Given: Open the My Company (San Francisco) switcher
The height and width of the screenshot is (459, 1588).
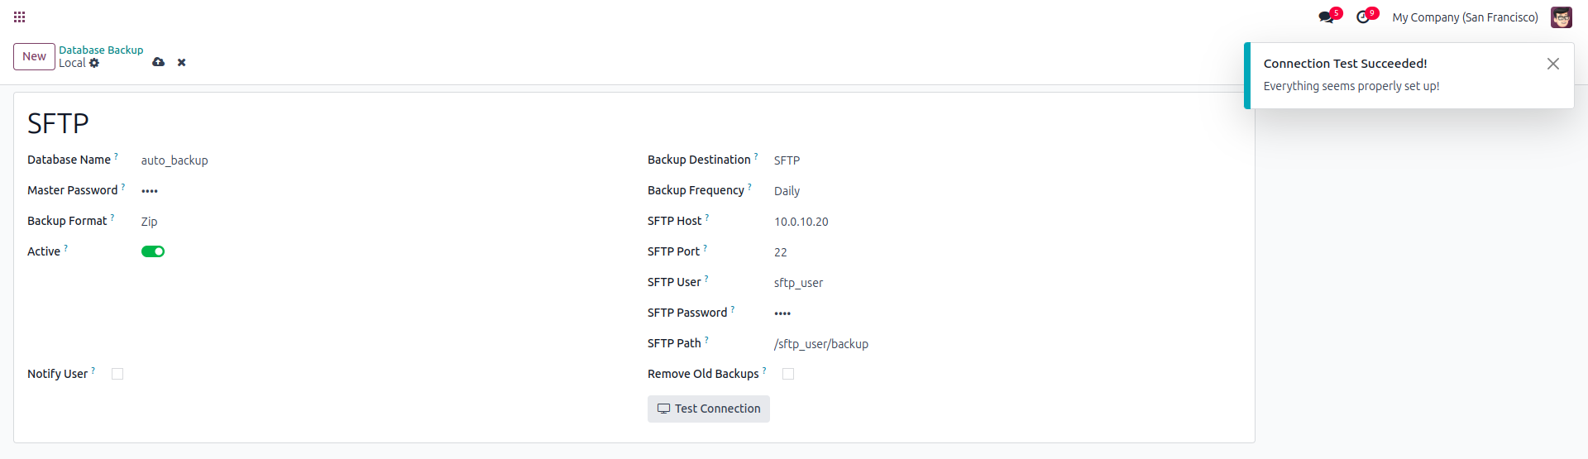Looking at the screenshot, I should coord(1465,17).
